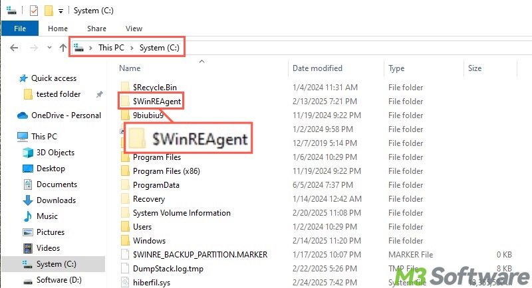Click the Videos film strip icon

28,248
